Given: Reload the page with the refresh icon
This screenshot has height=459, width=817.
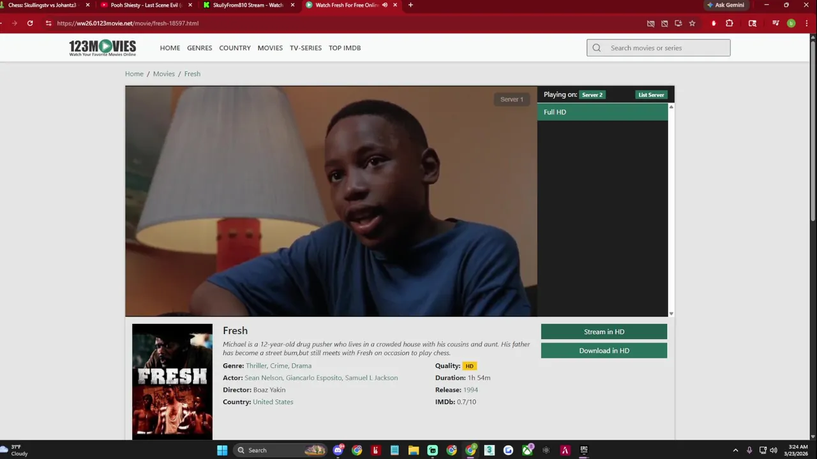Looking at the screenshot, I should 29,23.
